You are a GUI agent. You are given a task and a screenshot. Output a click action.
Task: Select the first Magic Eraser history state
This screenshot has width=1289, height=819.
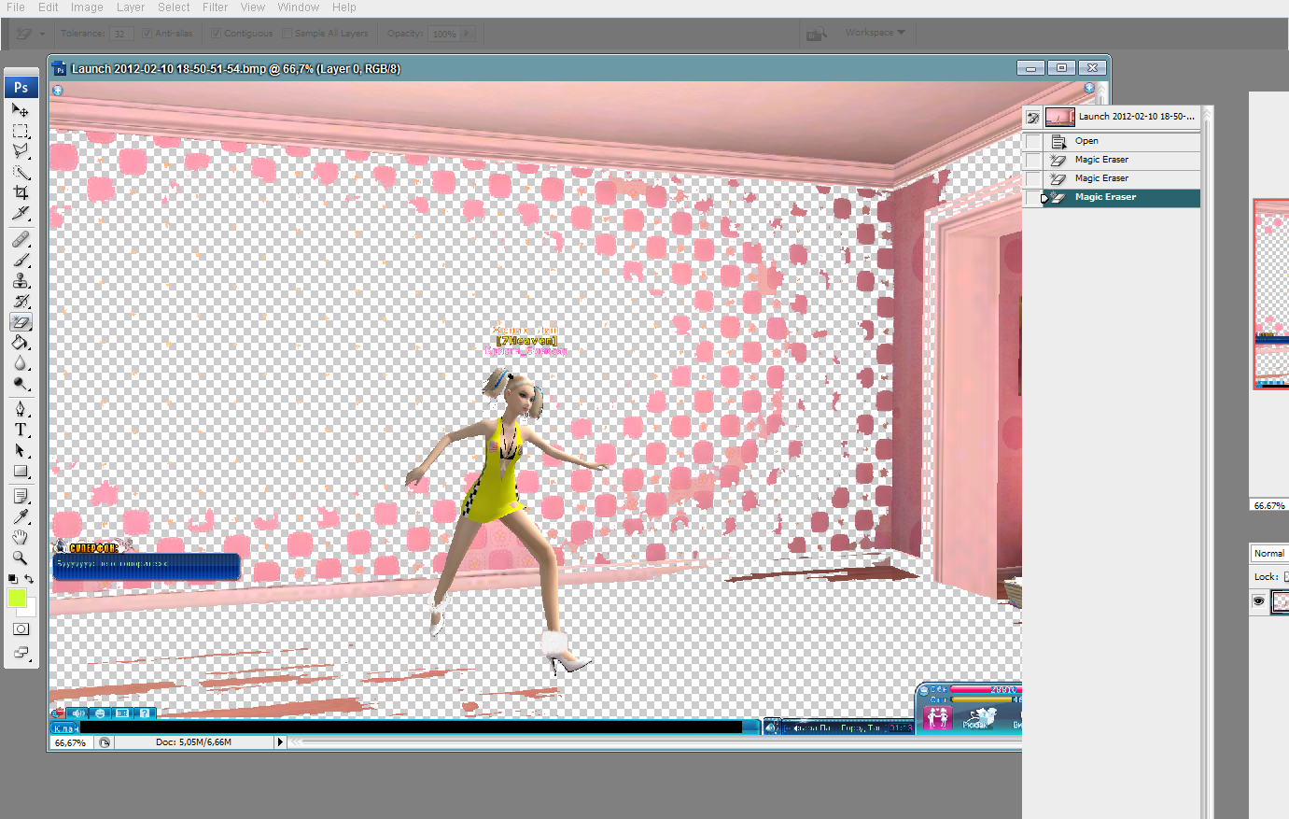click(1121, 160)
